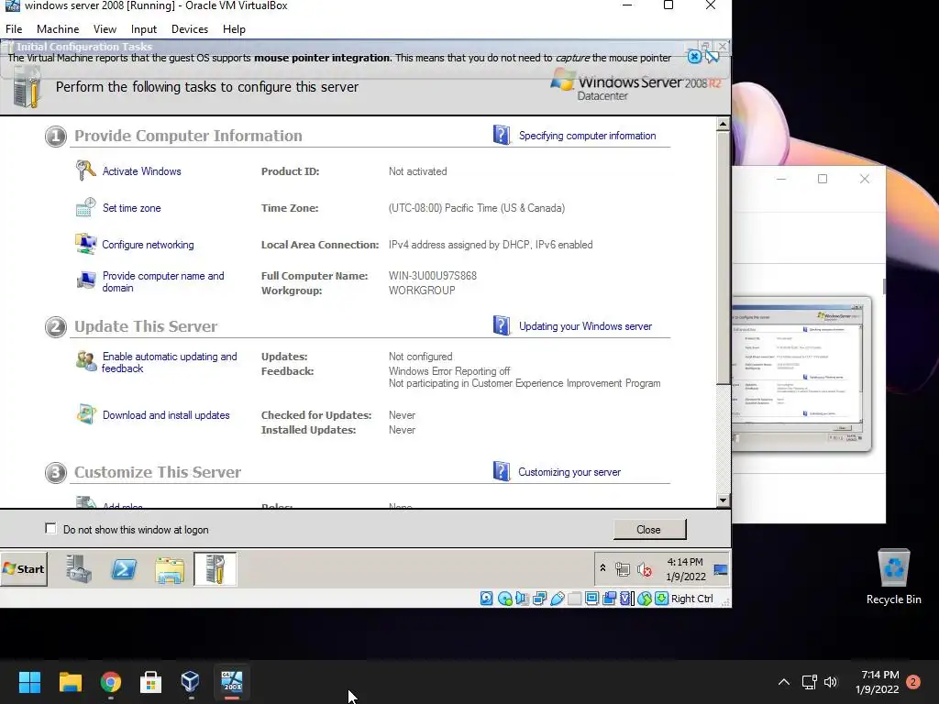
Task: Click VirtualBox mouse integration indicator
Action: click(x=645, y=598)
